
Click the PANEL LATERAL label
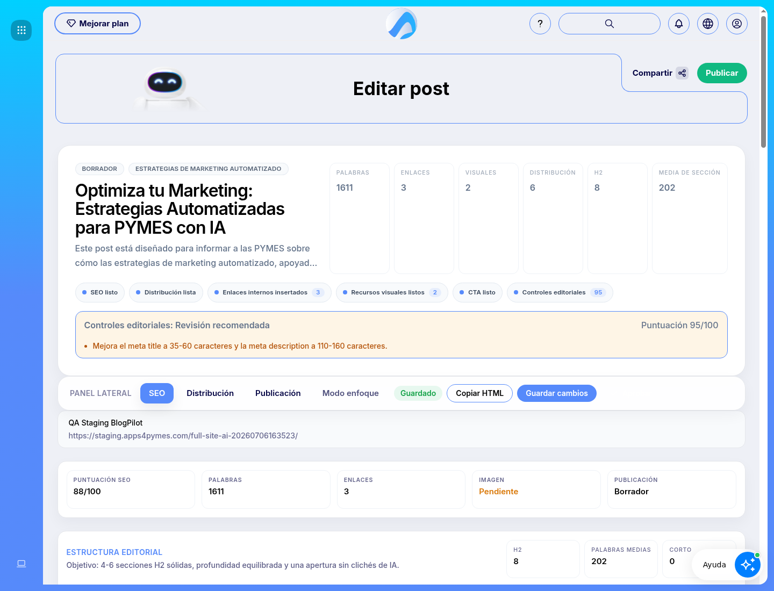point(101,393)
